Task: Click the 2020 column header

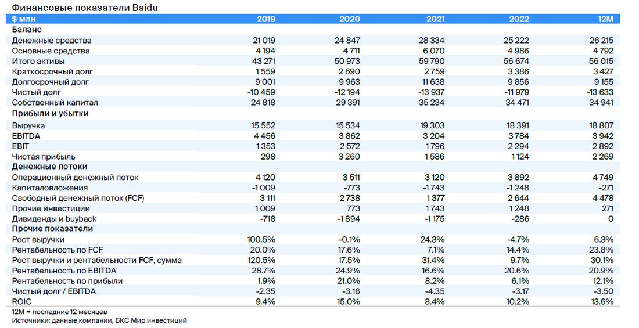Action: 350,19
